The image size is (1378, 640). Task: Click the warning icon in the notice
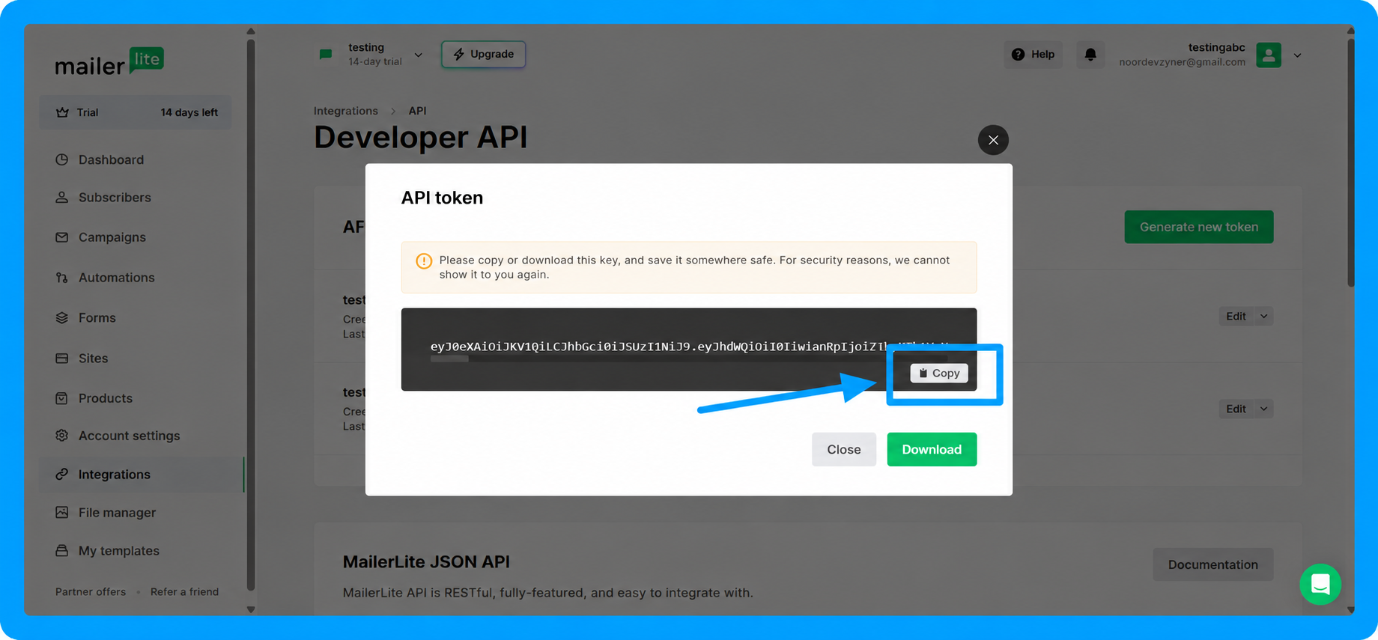tap(424, 260)
